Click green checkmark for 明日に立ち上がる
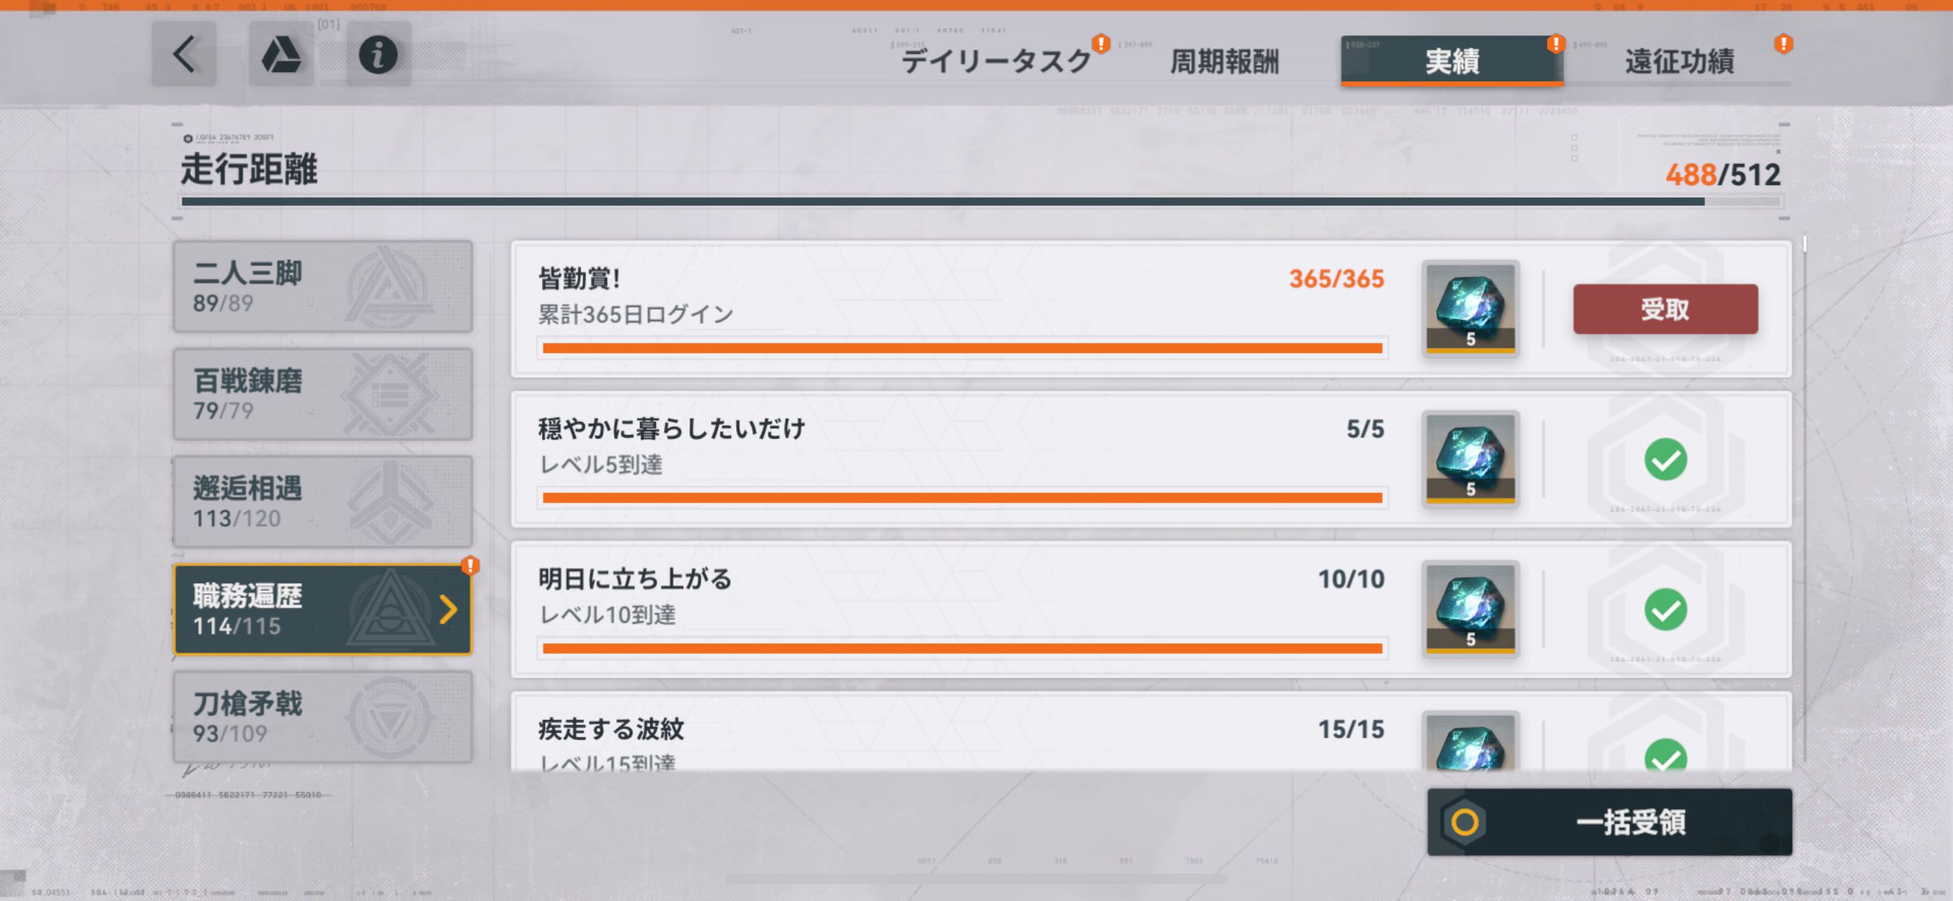Screen dimensions: 1953x901 pyautogui.click(x=1665, y=610)
